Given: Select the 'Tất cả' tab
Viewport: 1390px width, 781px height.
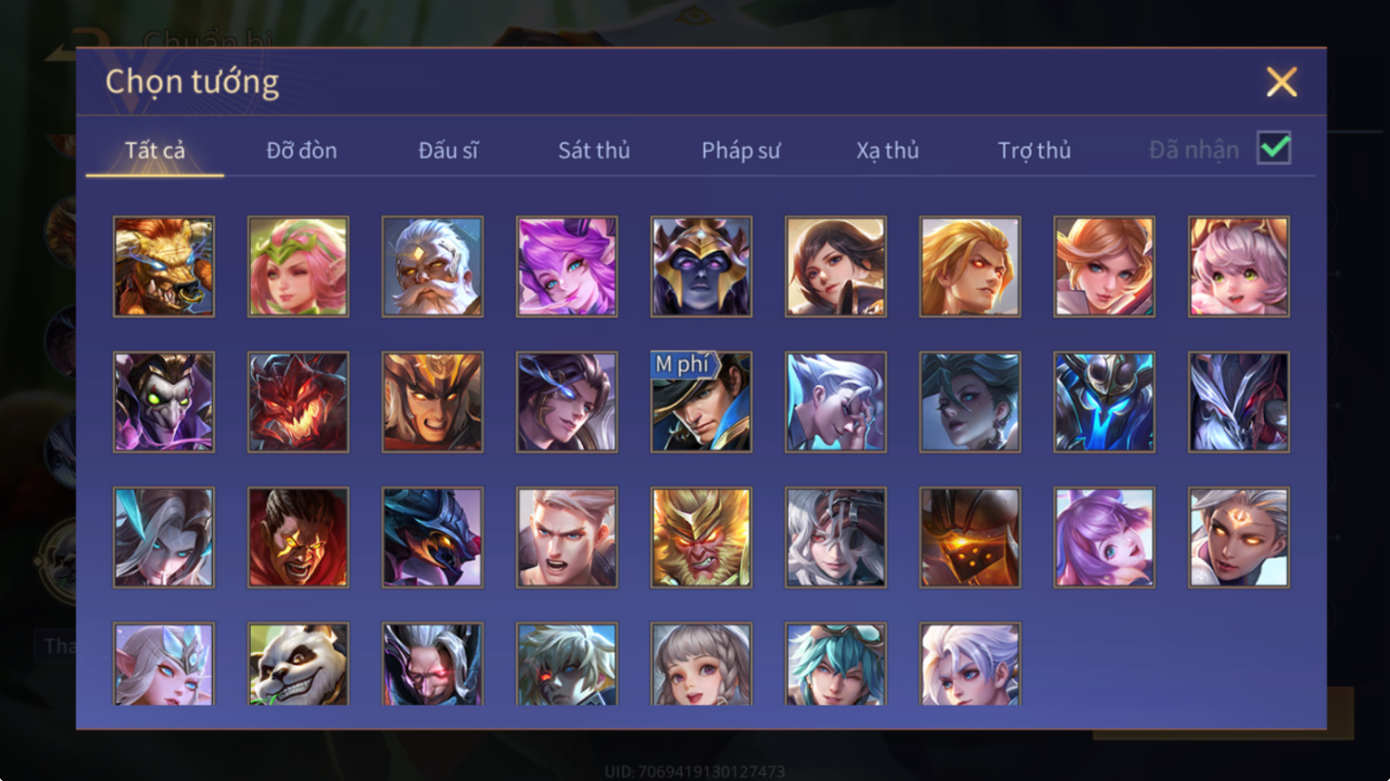Looking at the screenshot, I should click(155, 150).
